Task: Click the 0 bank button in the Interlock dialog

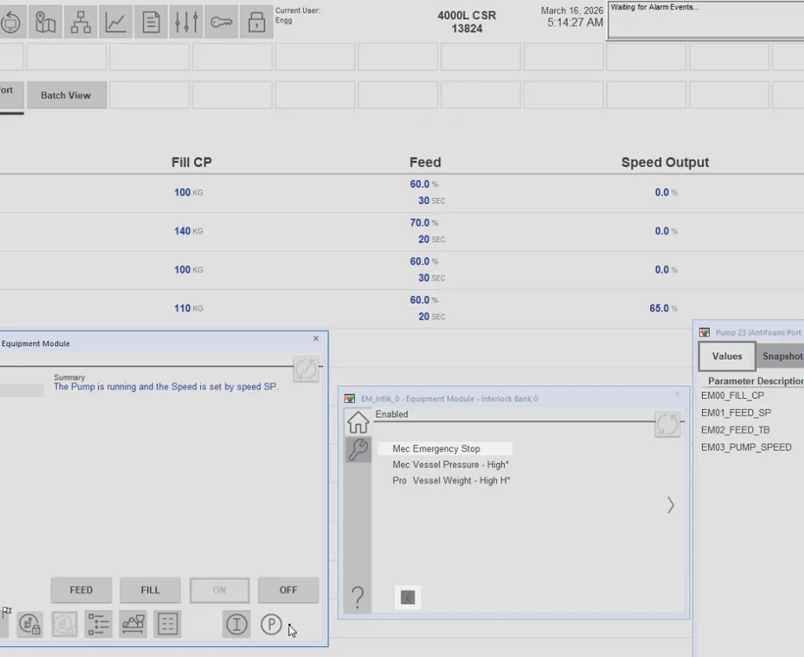Action: pyautogui.click(x=407, y=597)
